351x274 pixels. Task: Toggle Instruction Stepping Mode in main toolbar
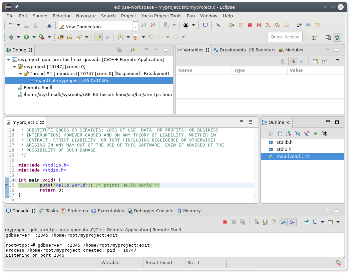point(299,25)
